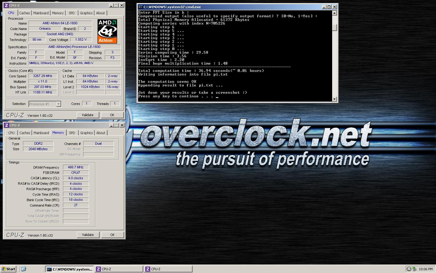Click total computation time line in cmd
The width and height of the screenshot is (436, 273).
201,71
